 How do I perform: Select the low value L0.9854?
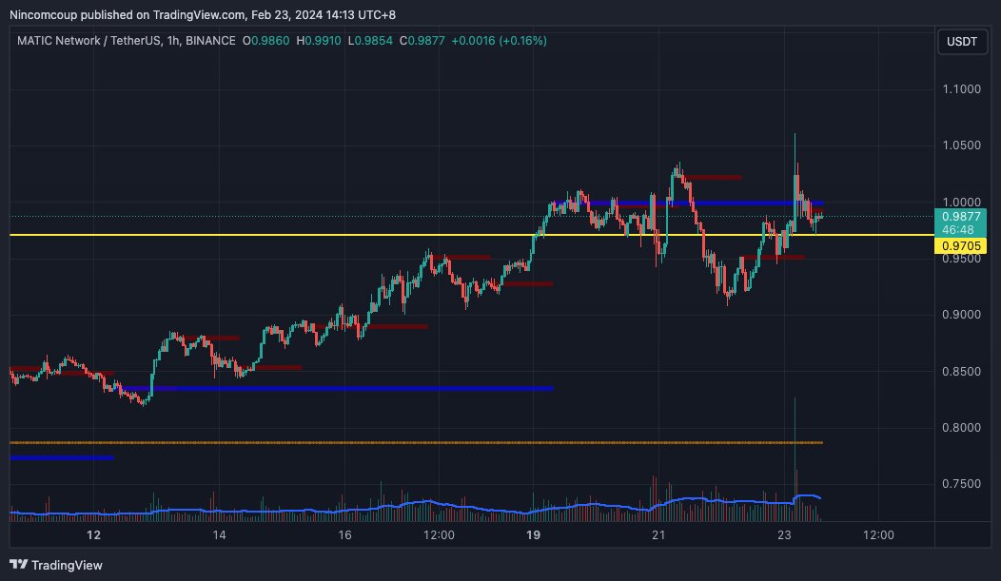(x=370, y=41)
